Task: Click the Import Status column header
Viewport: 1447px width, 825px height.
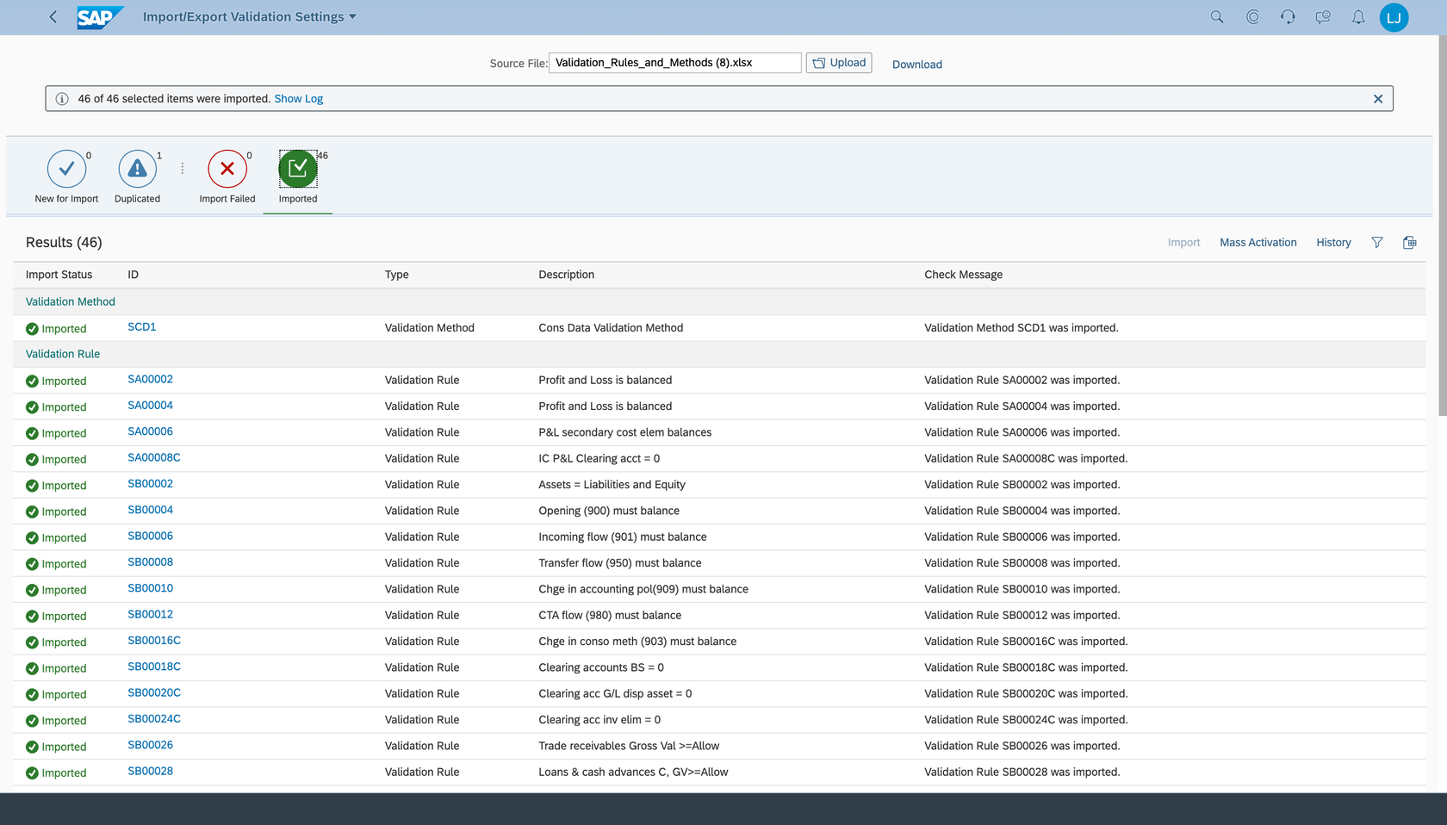Action: click(59, 275)
